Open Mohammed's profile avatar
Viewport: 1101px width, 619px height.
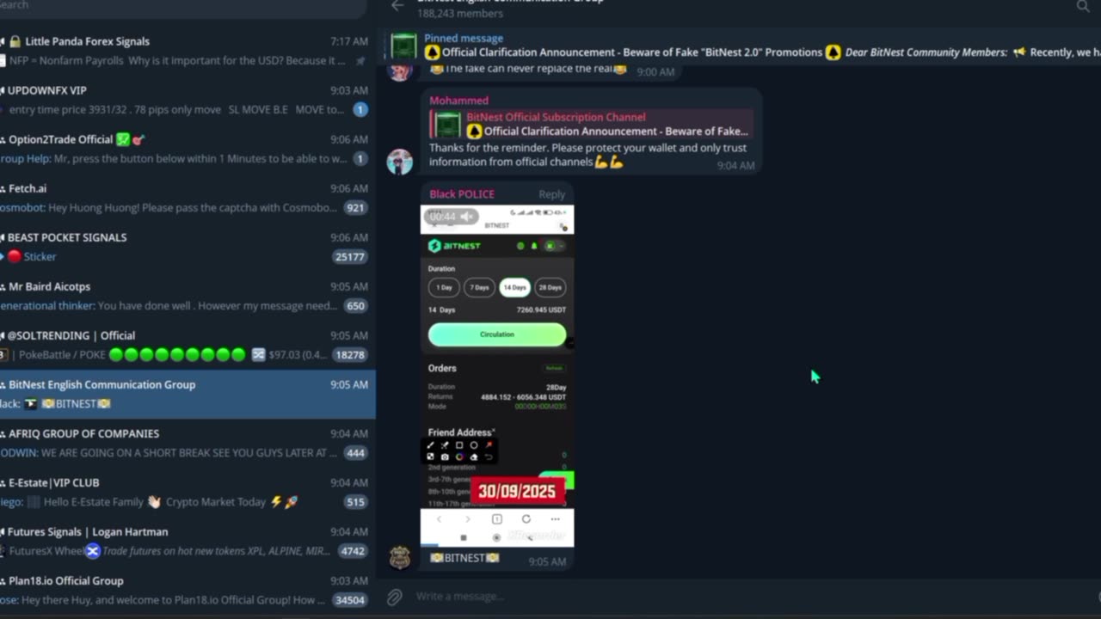point(399,162)
